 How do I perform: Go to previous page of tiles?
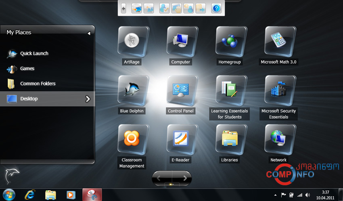[159, 178]
